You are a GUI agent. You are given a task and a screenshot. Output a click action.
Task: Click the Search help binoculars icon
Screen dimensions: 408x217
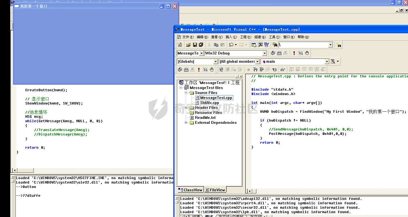(x=338, y=45)
